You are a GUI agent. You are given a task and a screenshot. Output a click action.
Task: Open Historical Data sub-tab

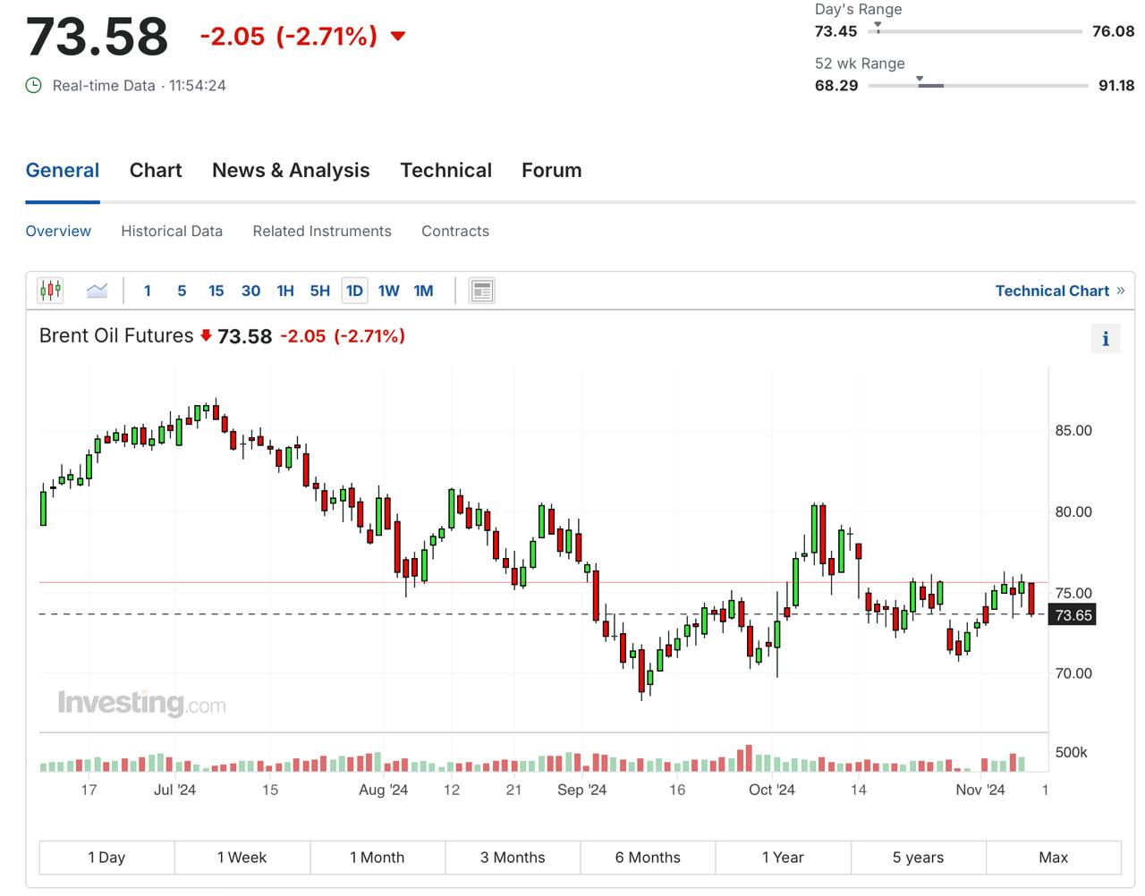tap(172, 231)
